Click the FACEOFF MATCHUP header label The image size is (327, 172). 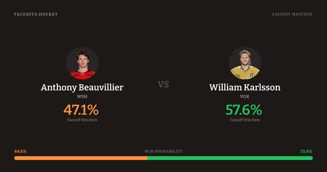coord(292,14)
